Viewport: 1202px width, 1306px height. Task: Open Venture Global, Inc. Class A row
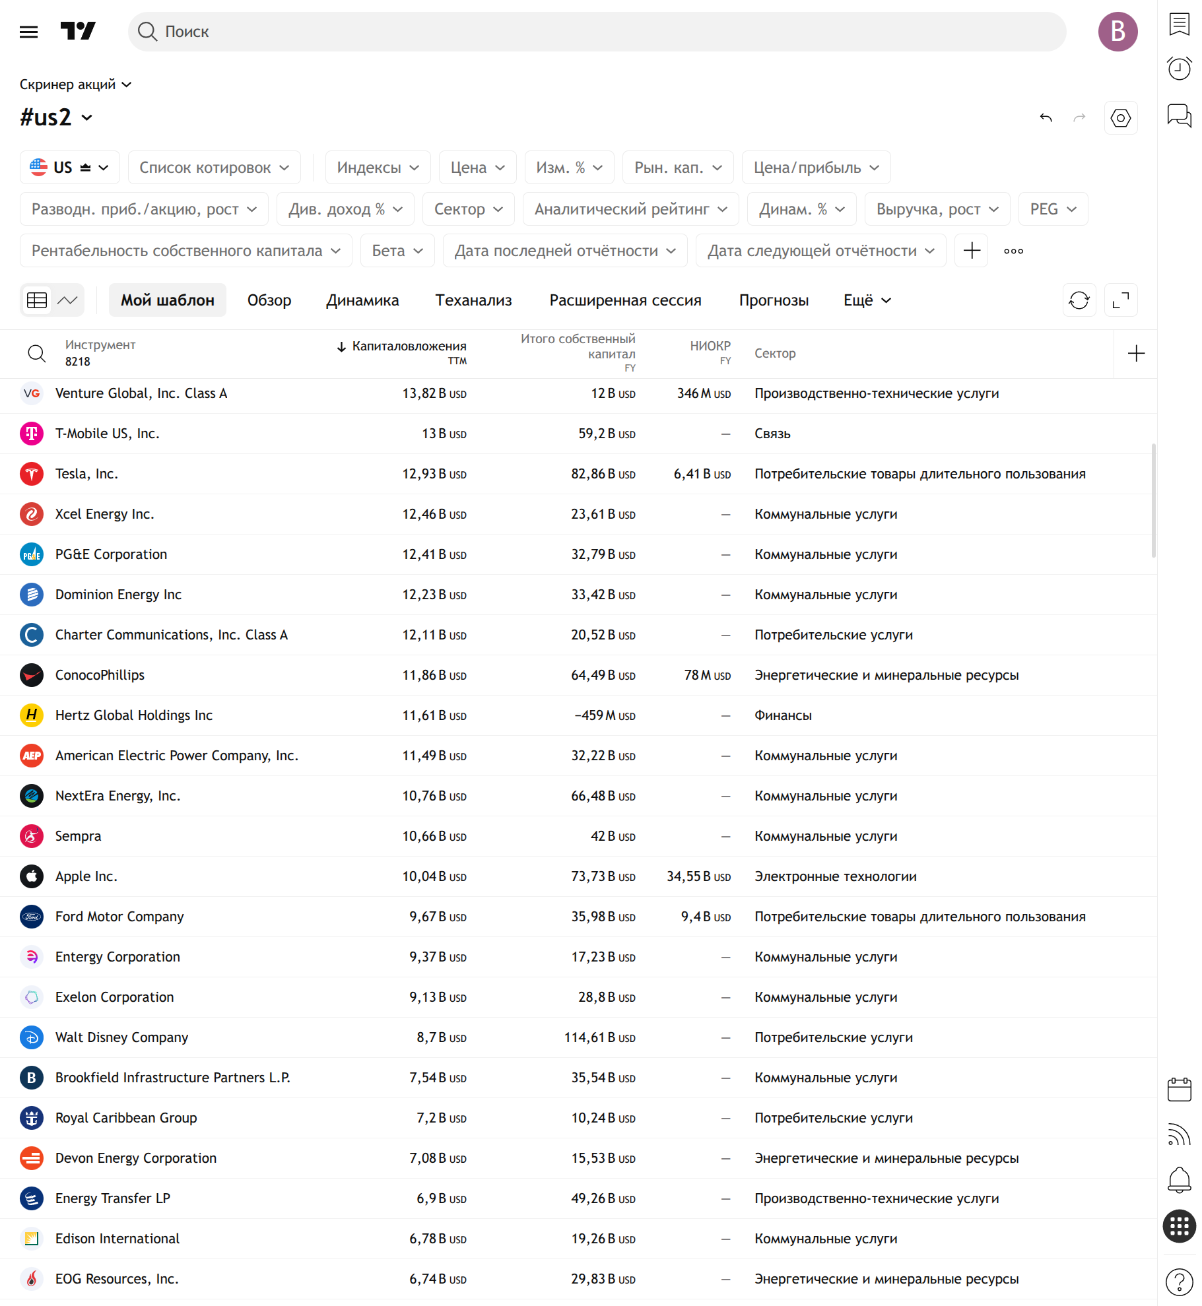(578, 393)
